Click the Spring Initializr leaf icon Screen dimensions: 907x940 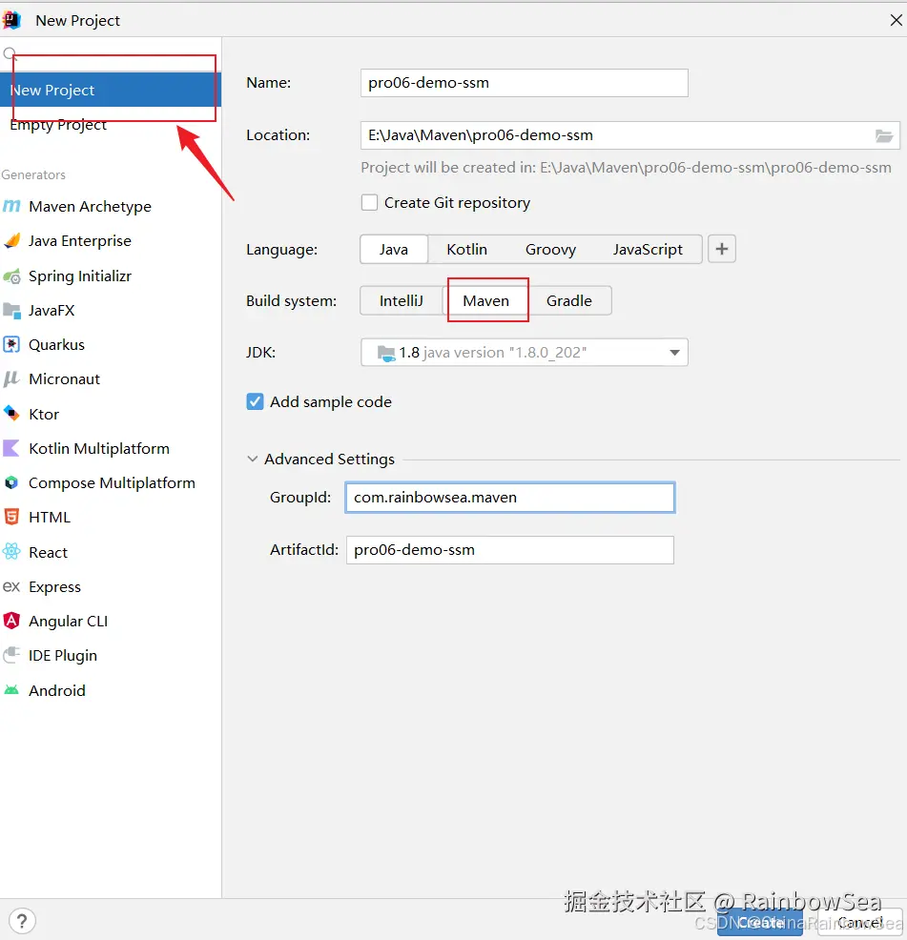(x=11, y=276)
